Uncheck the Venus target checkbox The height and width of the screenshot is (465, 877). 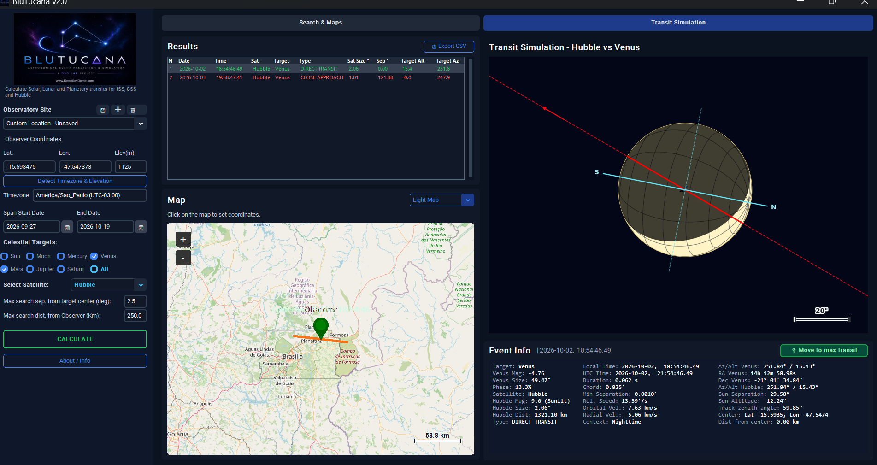[x=94, y=256]
